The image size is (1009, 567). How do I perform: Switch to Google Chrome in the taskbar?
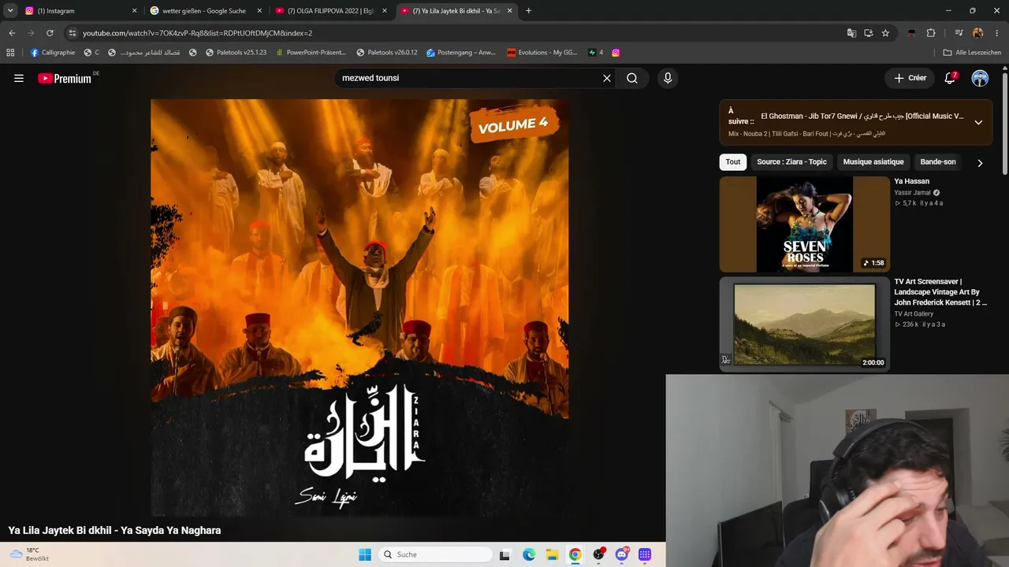[575, 554]
